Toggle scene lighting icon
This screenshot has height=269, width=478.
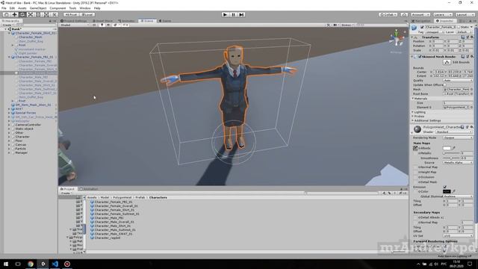point(102,25)
